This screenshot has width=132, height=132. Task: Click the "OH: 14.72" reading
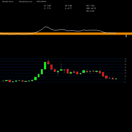coord(91,8)
